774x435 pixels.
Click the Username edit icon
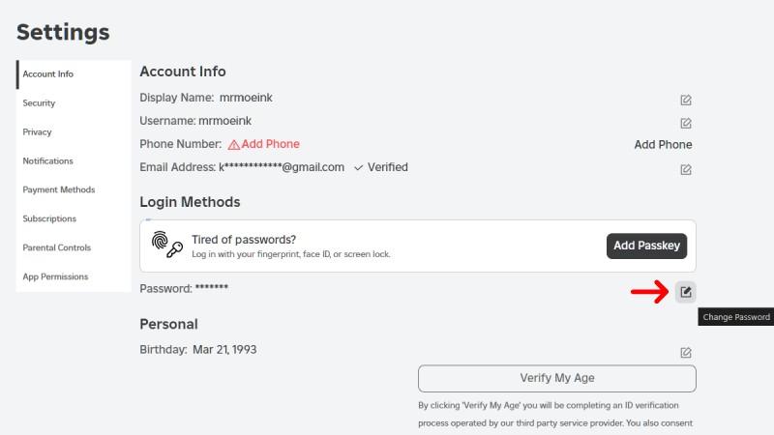coord(686,123)
